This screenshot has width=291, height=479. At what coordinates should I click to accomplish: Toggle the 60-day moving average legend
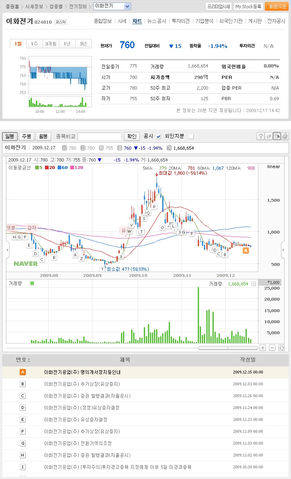pyautogui.click(x=63, y=168)
